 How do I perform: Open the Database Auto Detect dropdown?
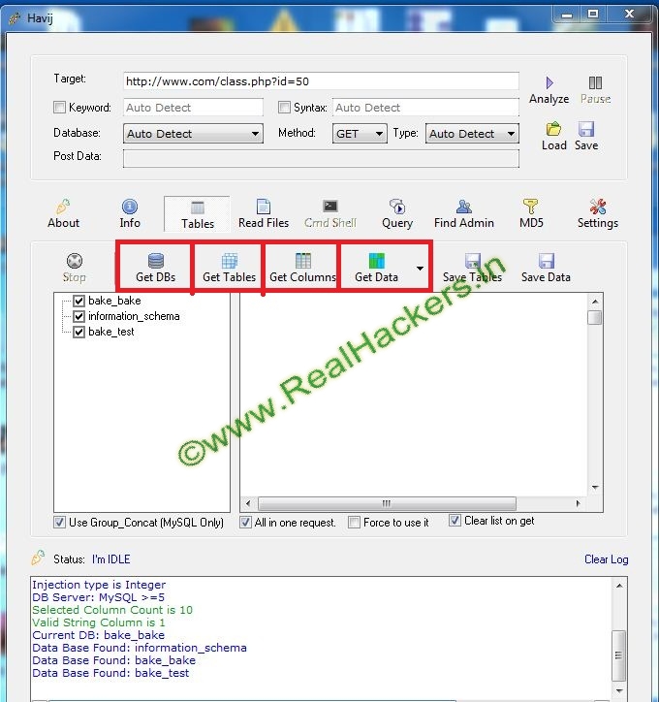tap(193, 134)
